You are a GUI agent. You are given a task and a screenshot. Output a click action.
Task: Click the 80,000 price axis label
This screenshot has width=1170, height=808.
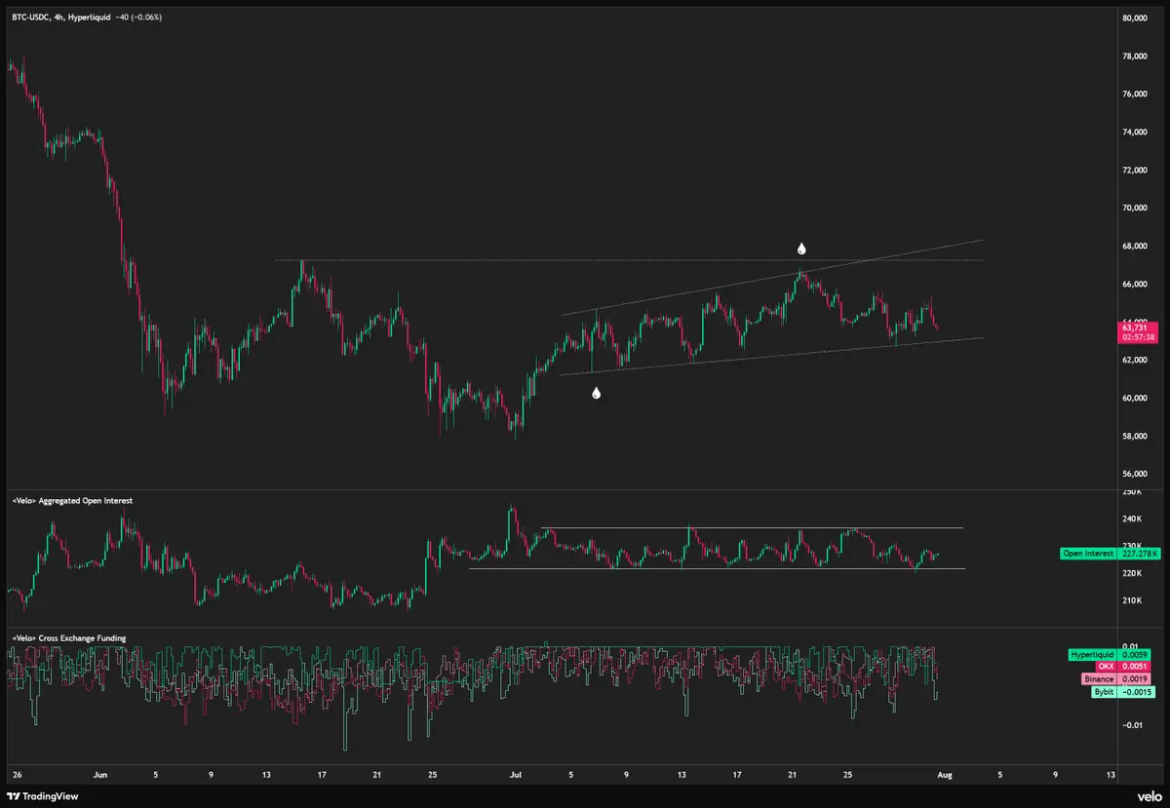(x=1137, y=18)
